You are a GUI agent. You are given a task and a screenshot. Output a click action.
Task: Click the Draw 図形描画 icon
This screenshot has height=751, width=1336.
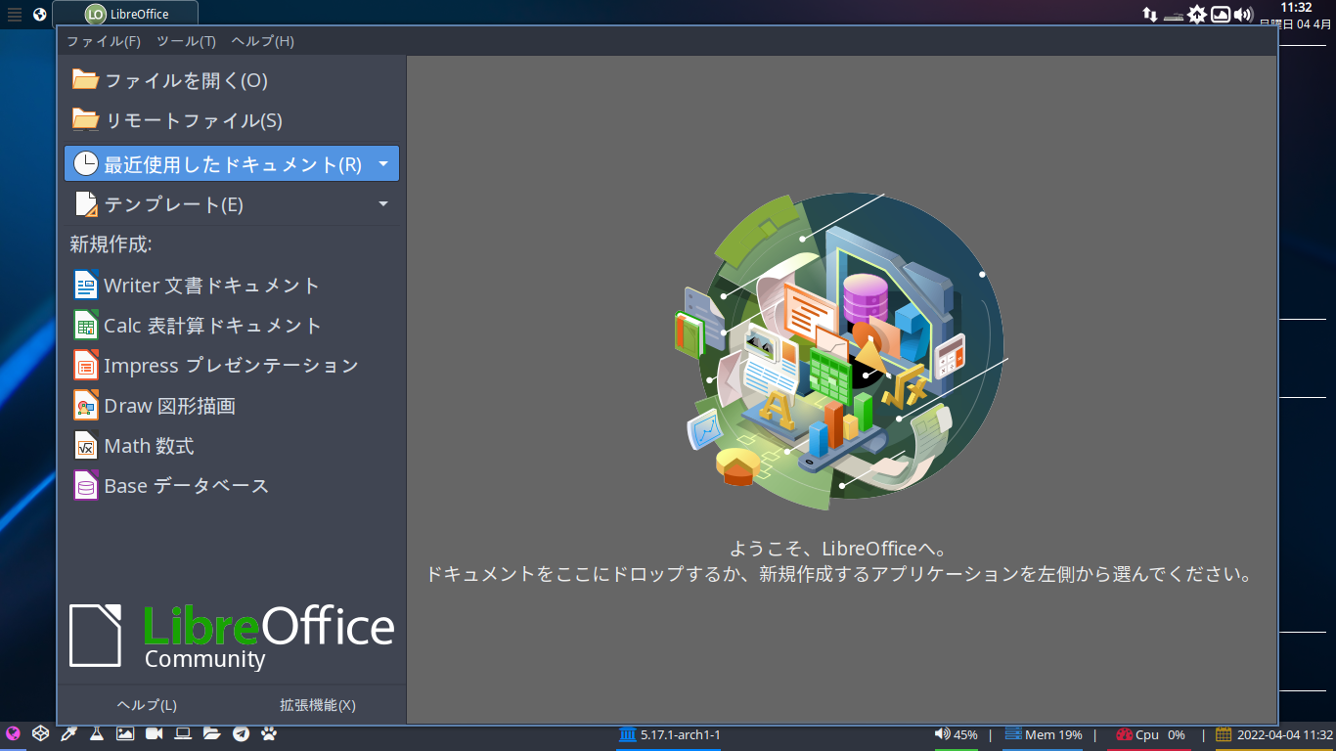[86, 405]
